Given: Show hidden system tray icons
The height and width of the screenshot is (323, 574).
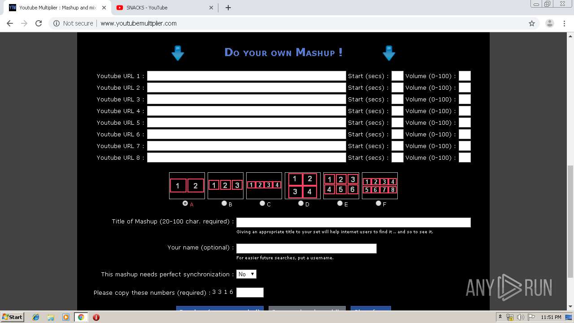Looking at the screenshot, I should (500, 317).
